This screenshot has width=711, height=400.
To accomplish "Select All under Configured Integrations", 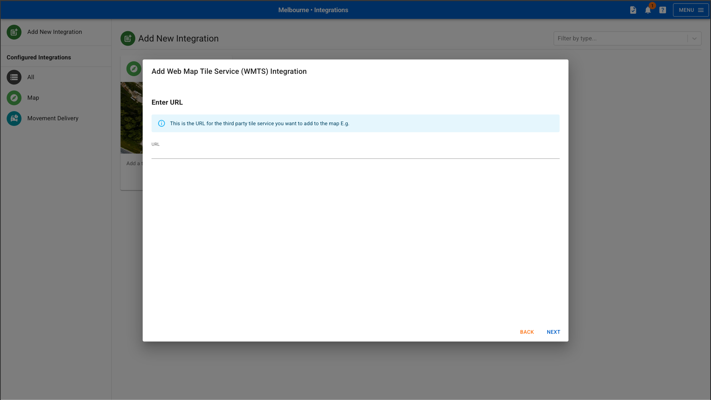I will (x=31, y=77).
